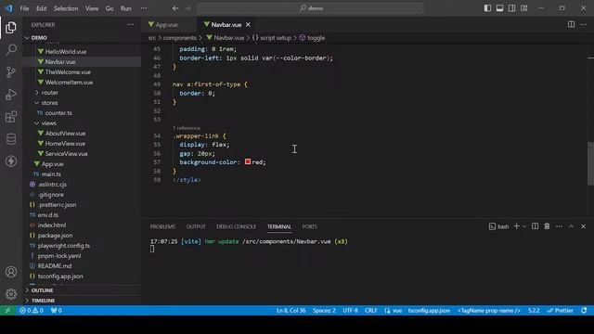This screenshot has height=334, width=594.
Task: Open the File menu
Action: 24,8
